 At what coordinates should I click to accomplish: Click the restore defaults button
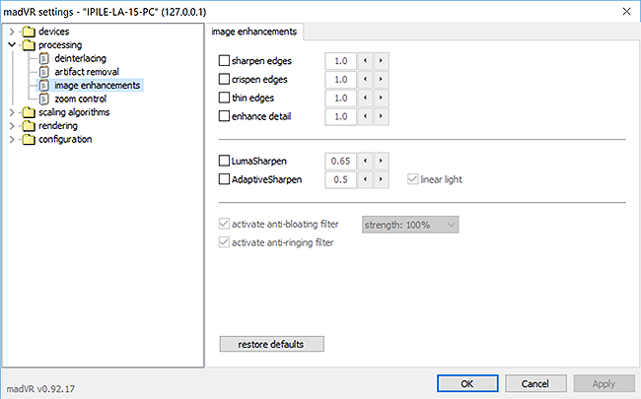pyautogui.click(x=271, y=344)
